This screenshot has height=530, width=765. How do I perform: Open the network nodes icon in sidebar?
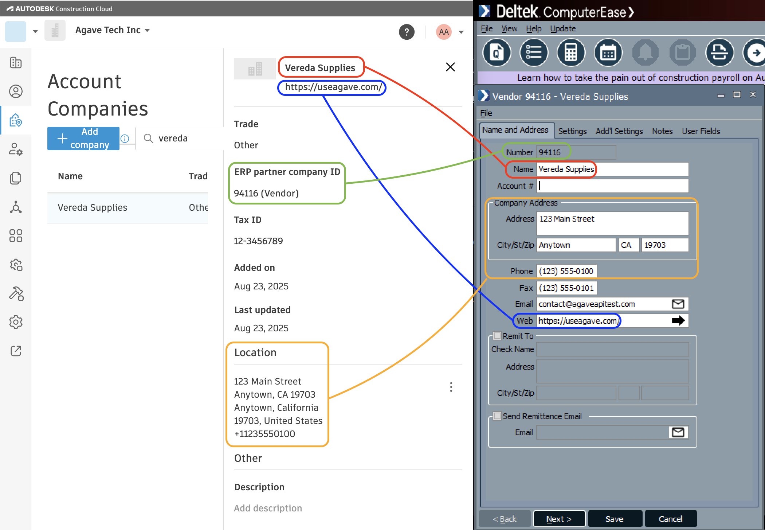[16, 207]
